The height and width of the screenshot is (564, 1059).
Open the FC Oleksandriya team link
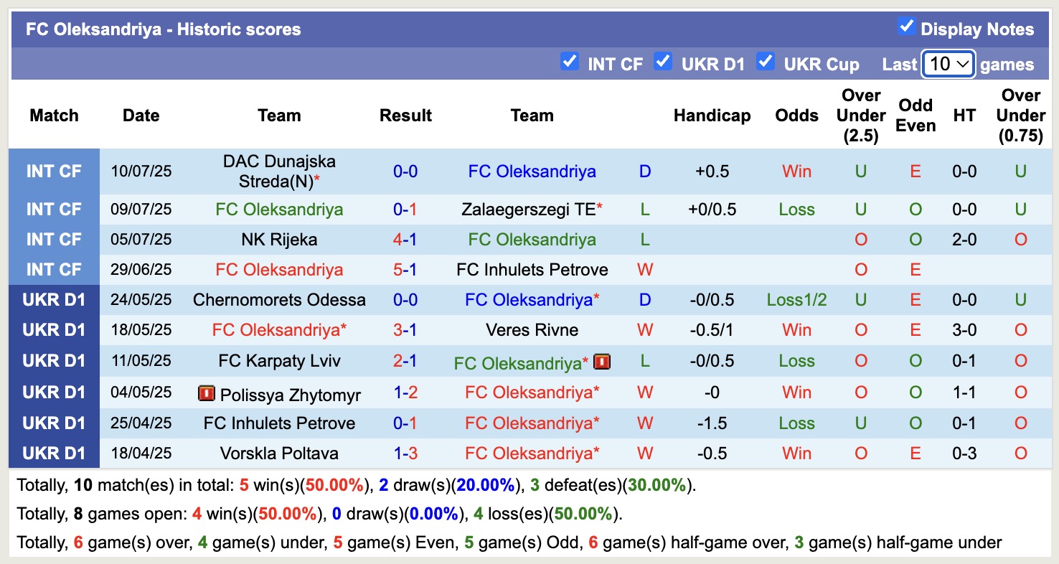pos(532,171)
